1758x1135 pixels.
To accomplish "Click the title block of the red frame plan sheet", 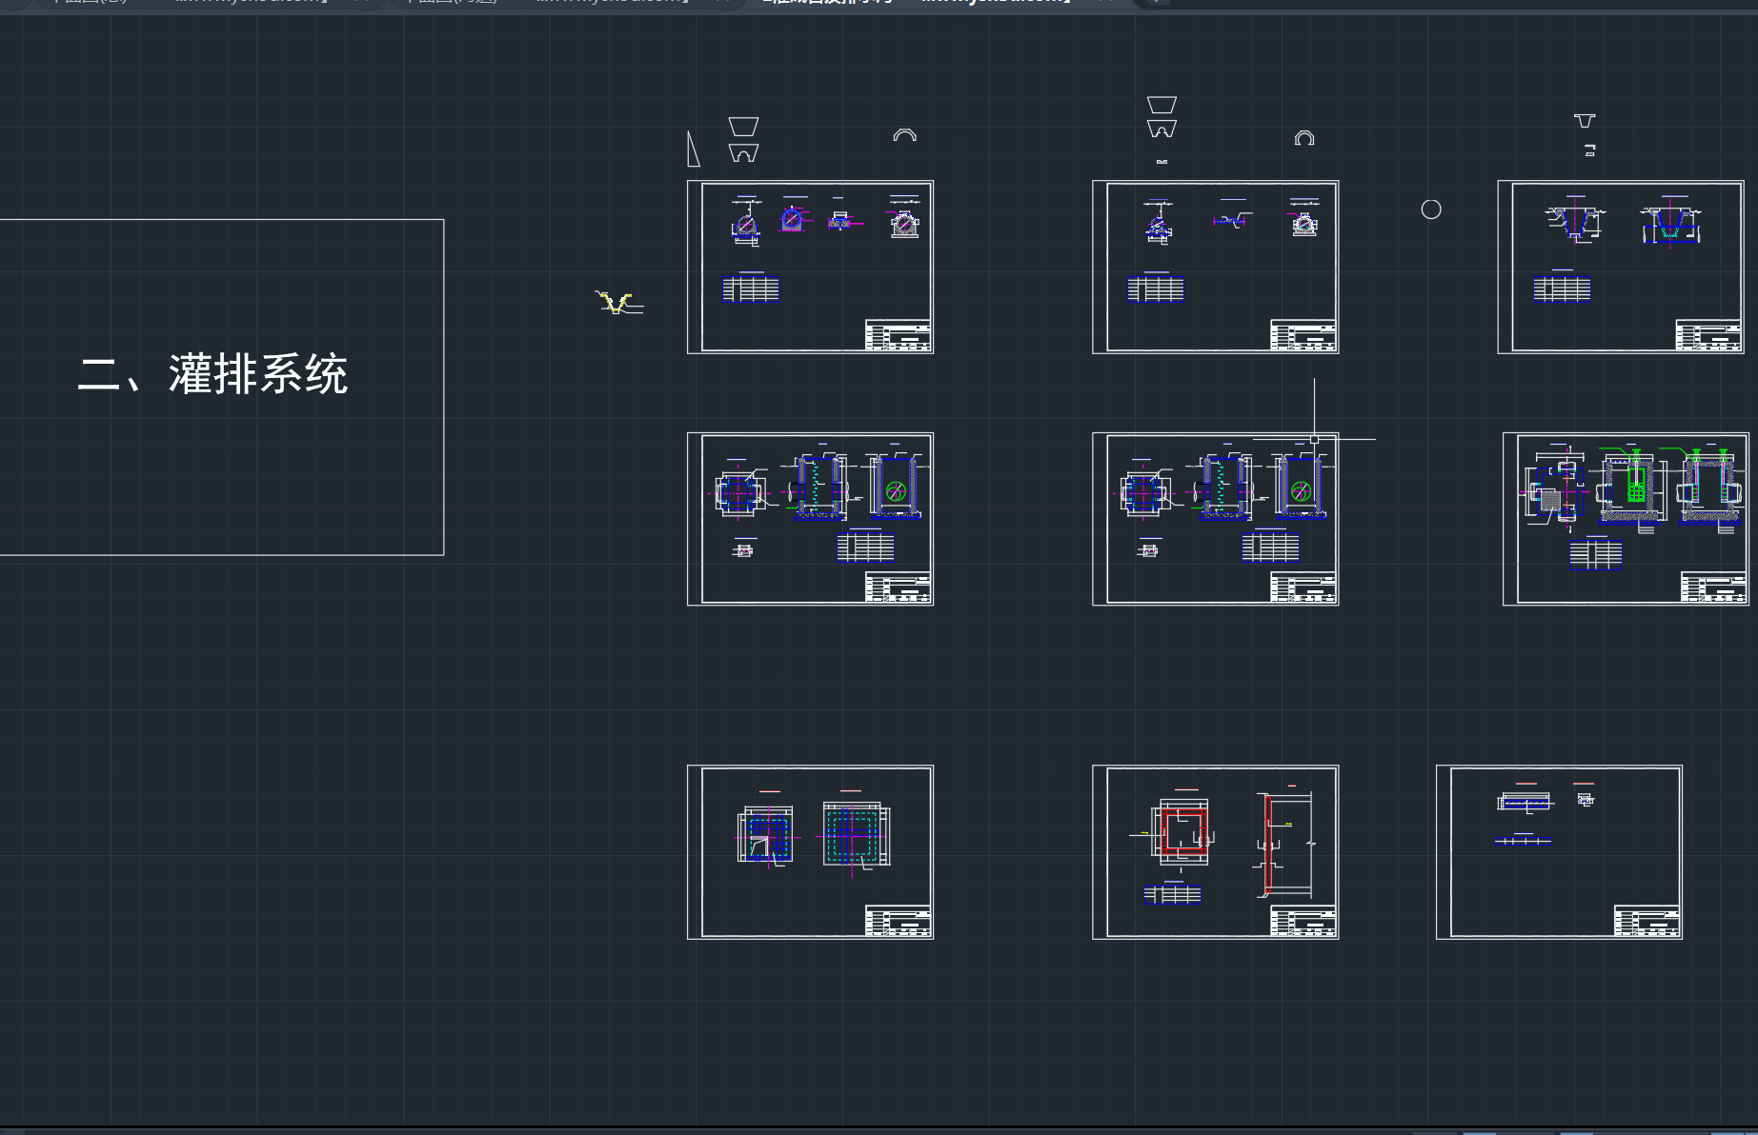I will click(x=1303, y=922).
